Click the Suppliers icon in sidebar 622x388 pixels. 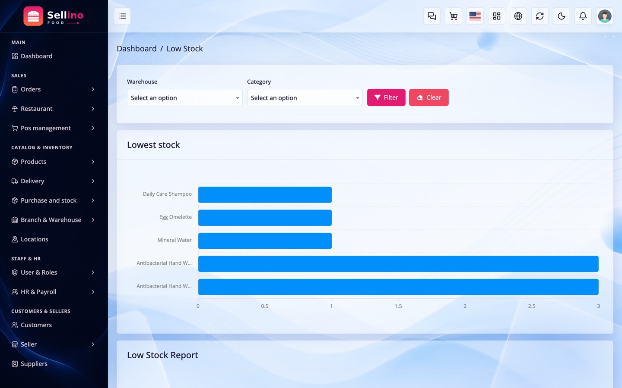(15, 364)
